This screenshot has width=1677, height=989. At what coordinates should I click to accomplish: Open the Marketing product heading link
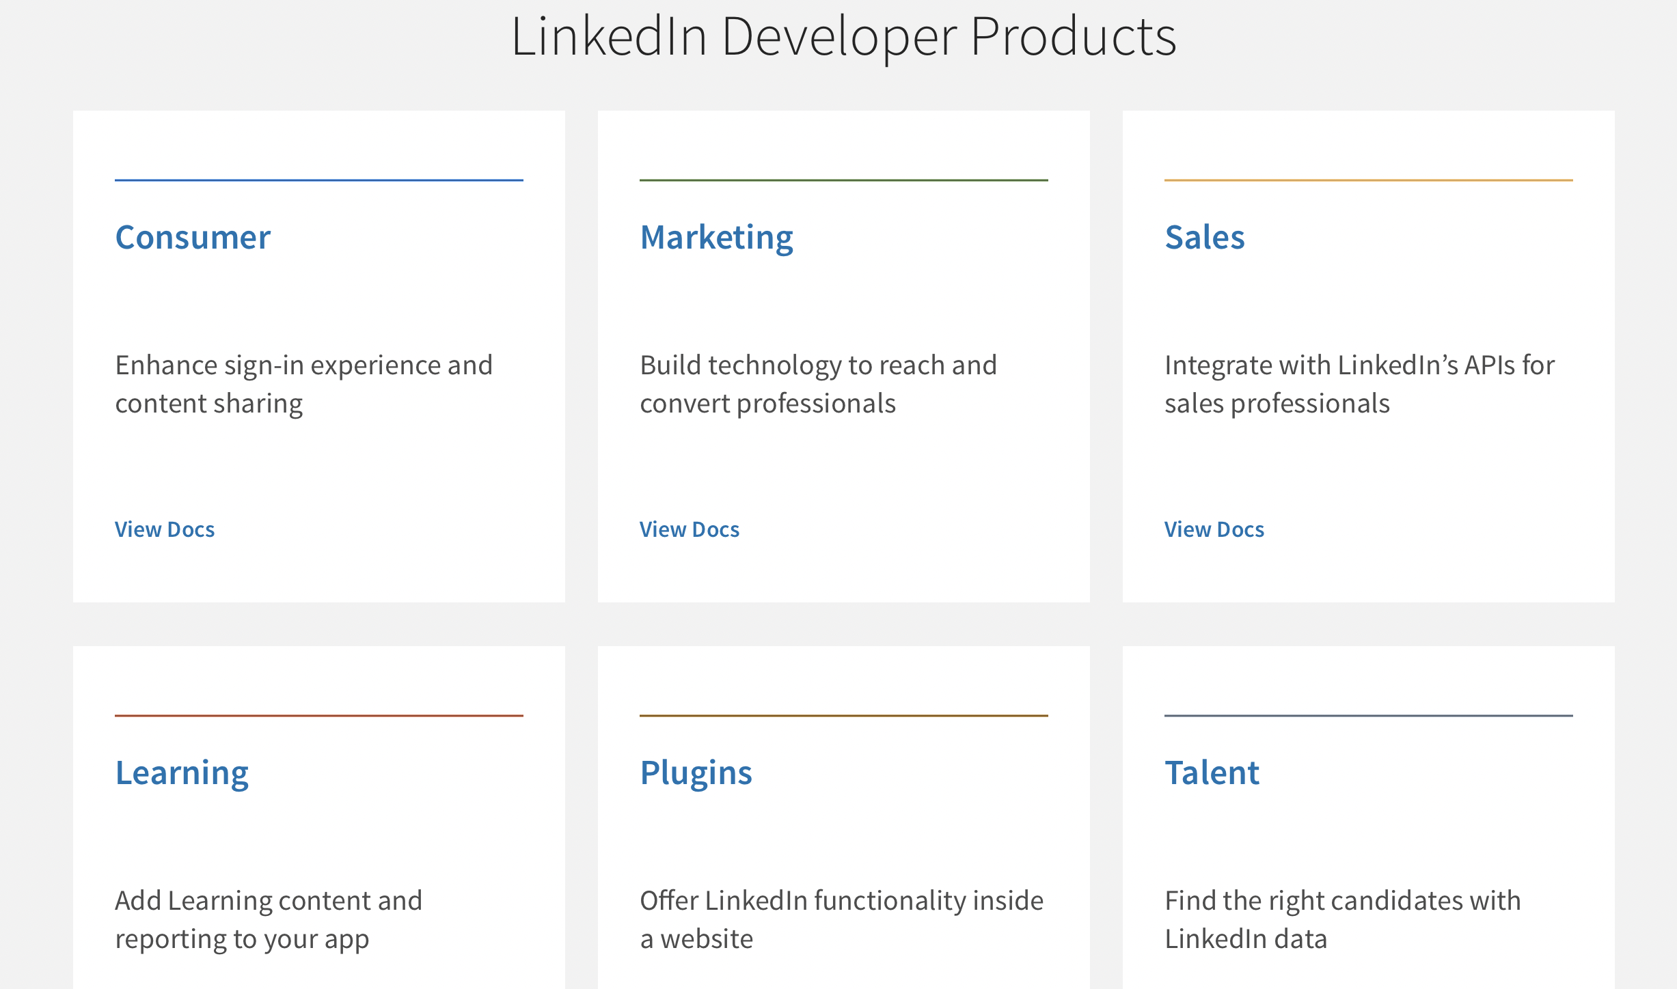pyautogui.click(x=716, y=238)
